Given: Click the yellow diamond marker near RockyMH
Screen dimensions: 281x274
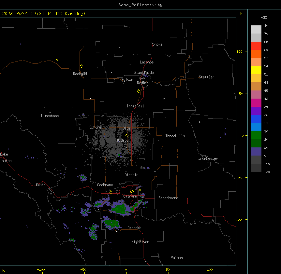Looking at the screenshot, I should click(81, 66).
